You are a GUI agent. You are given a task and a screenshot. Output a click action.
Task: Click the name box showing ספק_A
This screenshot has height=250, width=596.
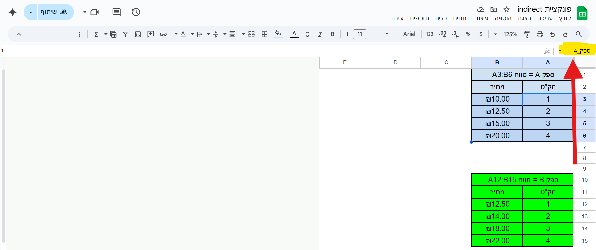(x=582, y=51)
